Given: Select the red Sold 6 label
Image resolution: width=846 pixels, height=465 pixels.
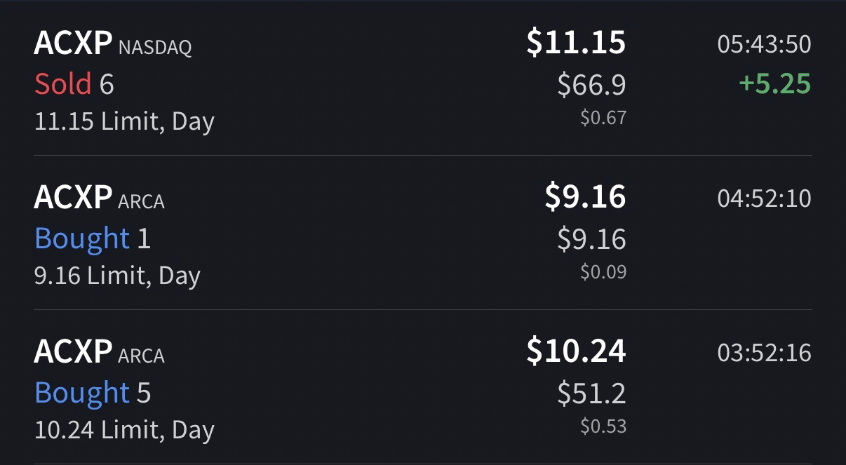Looking at the screenshot, I should click(x=74, y=84).
